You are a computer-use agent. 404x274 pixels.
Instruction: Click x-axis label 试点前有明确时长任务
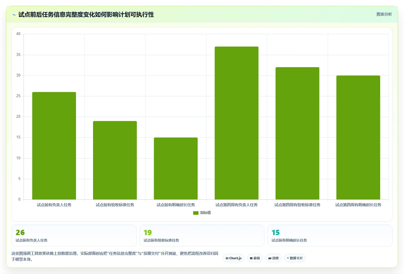click(x=176, y=205)
